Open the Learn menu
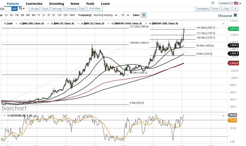The width and height of the screenshot is (246, 146). point(105,4)
